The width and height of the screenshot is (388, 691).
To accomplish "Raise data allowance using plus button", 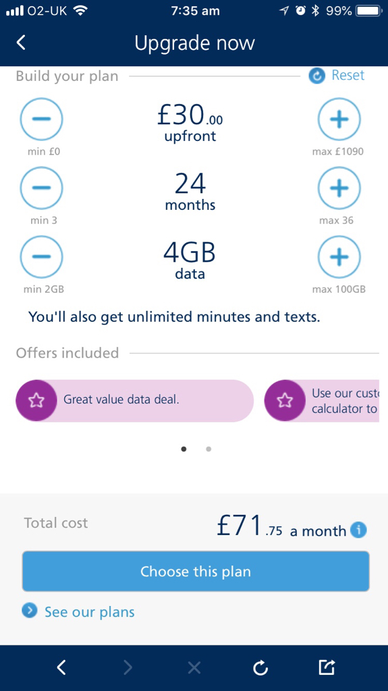I will (339, 257).
